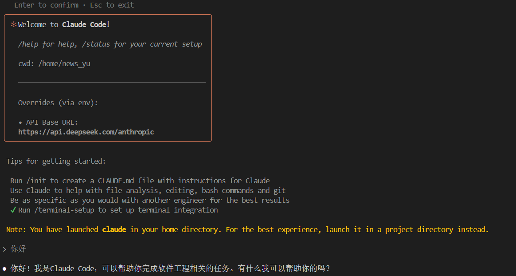Screen dimensions: 516x276
Task: Click Claude's Chinese greeting response text
Action: (x=171, y=269)
